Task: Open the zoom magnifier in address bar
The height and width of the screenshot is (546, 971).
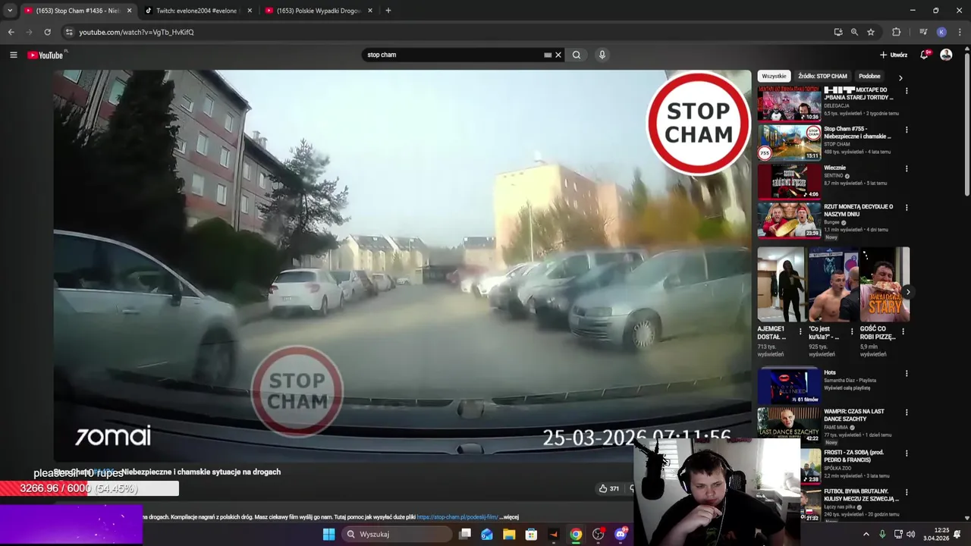Action: [854, 32]
